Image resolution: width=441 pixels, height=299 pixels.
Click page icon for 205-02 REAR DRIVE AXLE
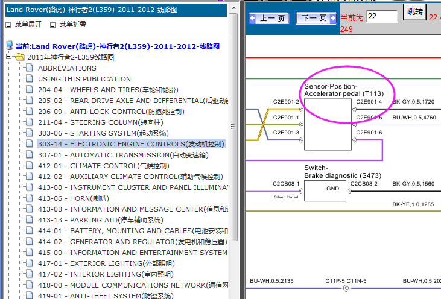point(29,100)
